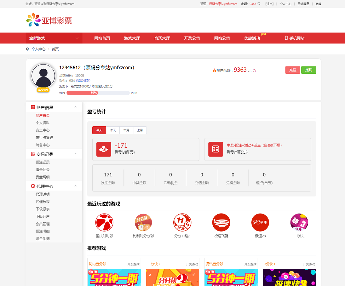345x286 pixels.
Task: Select the 本月 statistics tab
Action: (x=126, y=130)
